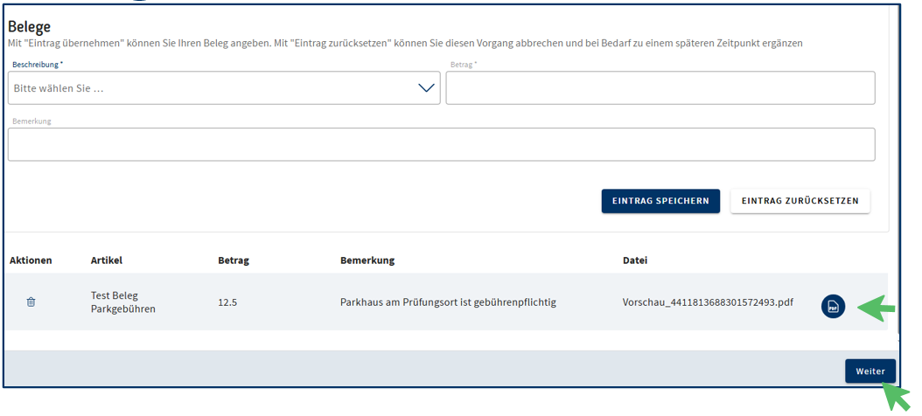The height and width of the screenshot is (416, 922).
Task: Select the Parkhaus am Prüfungsort remark text
Action: (x=448, y=302)
